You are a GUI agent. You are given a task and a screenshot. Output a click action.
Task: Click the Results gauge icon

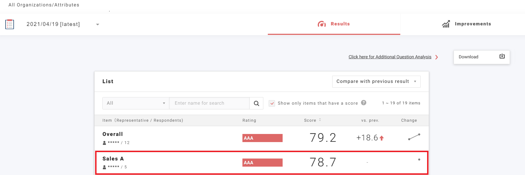(x=322, y=24)
